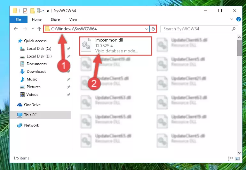The height and width of the screenshot is (170, 246).
Task: Click the New Folder icon in title bar
Action: [32, 11]
